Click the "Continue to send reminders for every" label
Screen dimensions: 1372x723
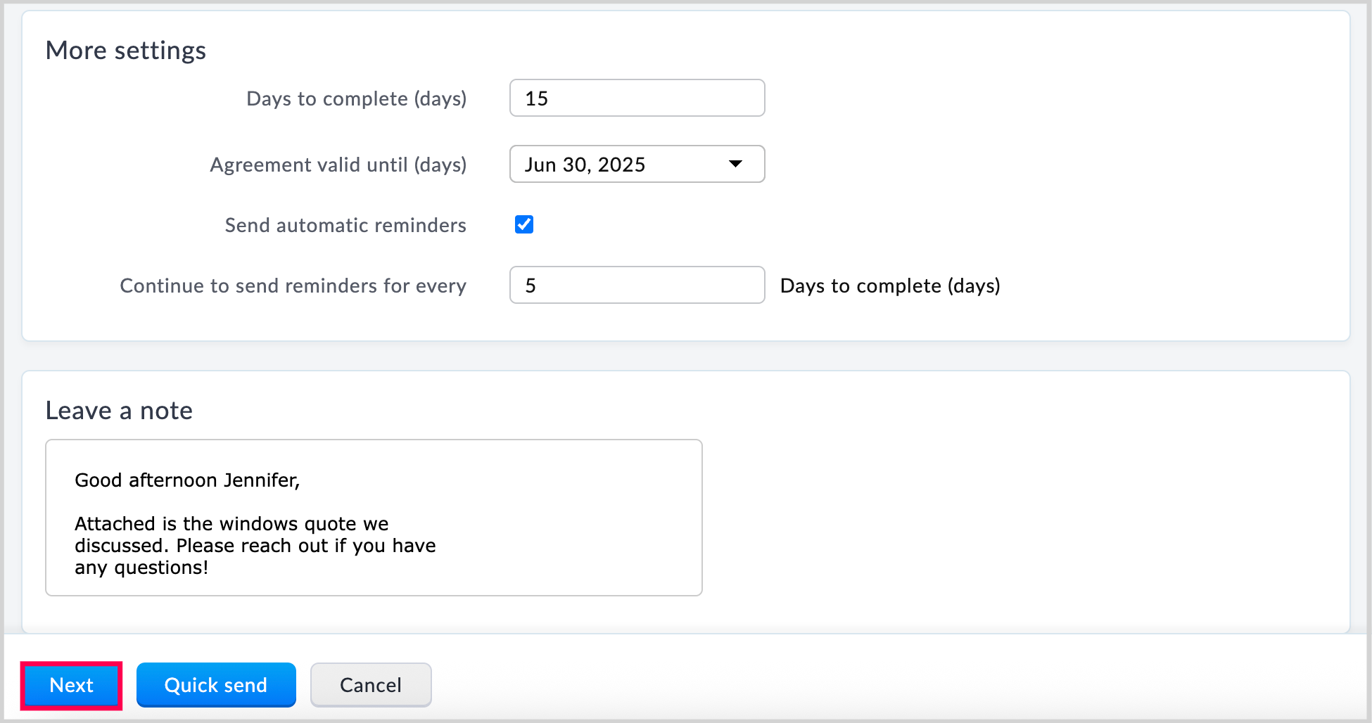point(293,286)
